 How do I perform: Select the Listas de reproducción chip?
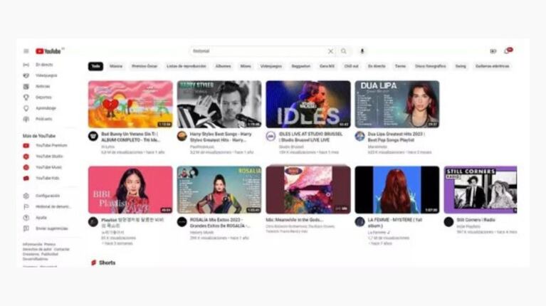187,66
